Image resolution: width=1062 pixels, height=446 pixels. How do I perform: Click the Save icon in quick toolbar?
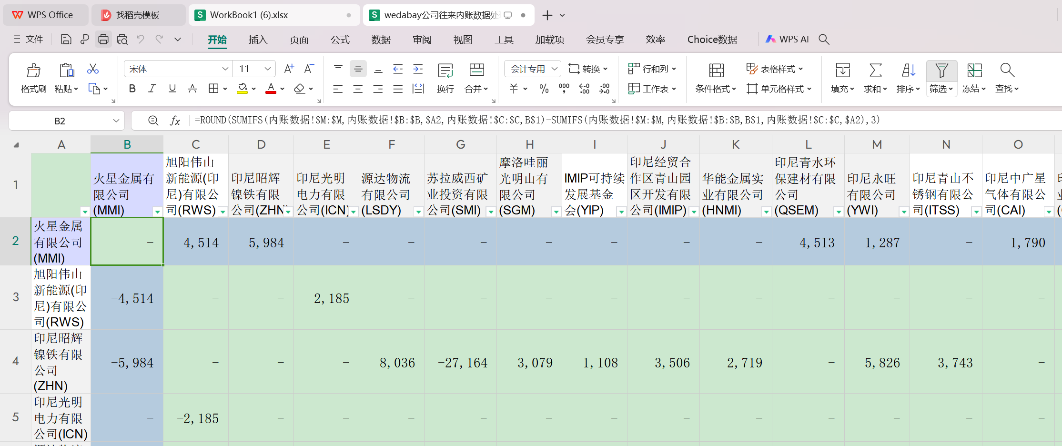pos(66,39)
